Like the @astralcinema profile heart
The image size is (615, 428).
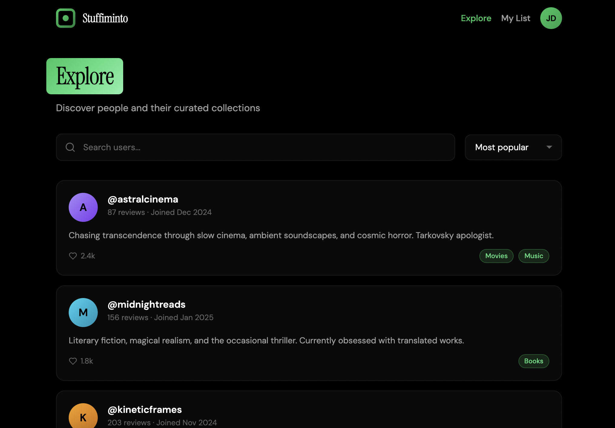[73, 256]
